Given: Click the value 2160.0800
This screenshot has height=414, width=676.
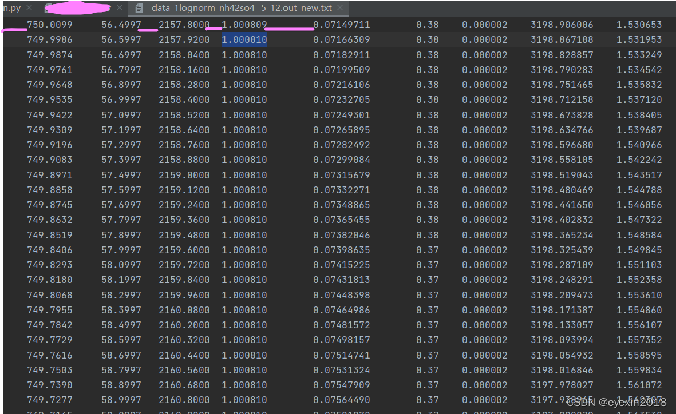Looking at the screenshot, I should 184,310.
